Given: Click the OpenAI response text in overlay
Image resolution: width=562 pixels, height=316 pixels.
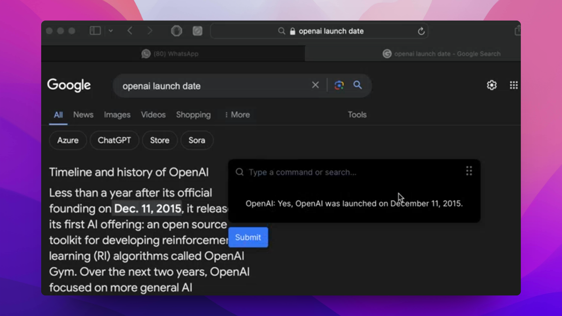Looking at the screenshot, I should coord(354,203).
